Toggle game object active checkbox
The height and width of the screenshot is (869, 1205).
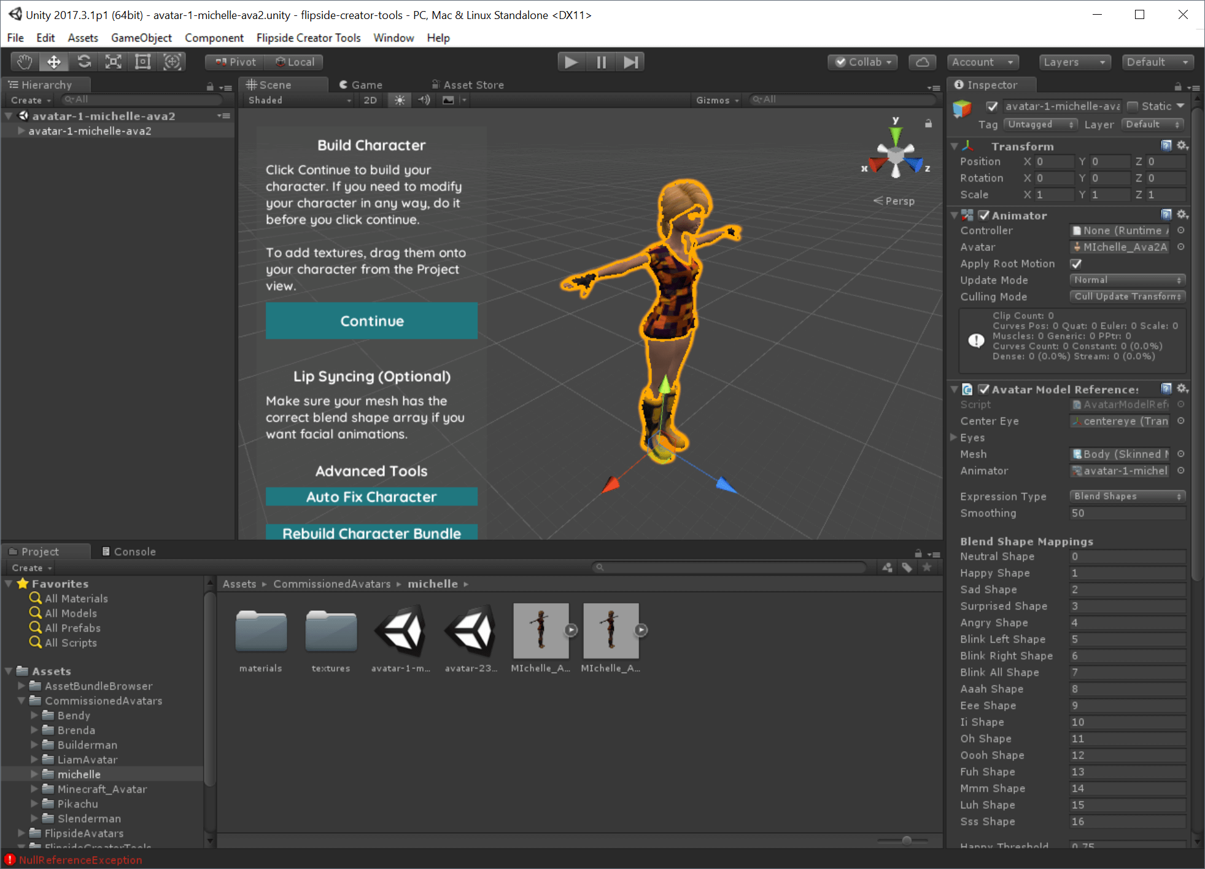[x=992, y=106]
